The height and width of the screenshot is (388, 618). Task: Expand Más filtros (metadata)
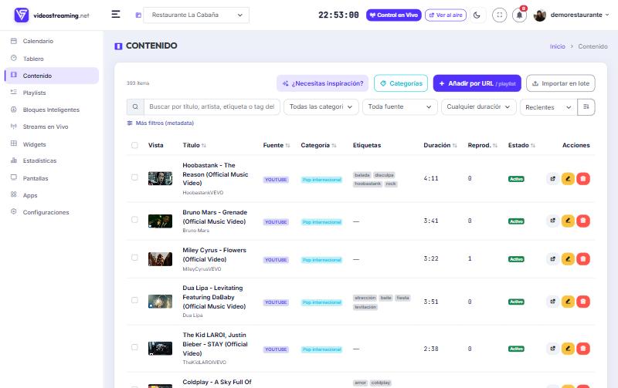coord(161,123)
